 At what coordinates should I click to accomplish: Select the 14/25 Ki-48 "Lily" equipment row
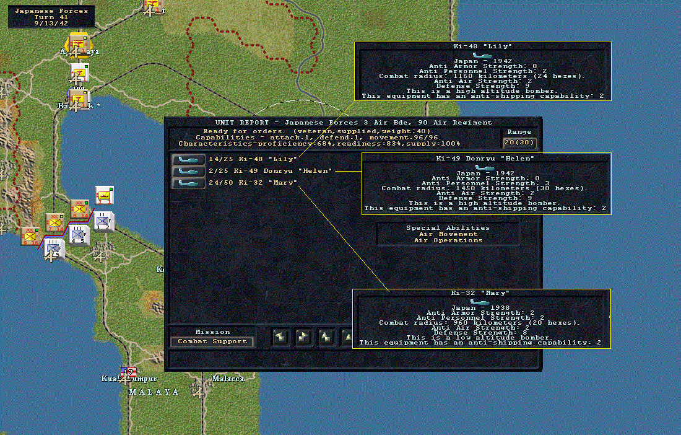click(x=253, y=159)
